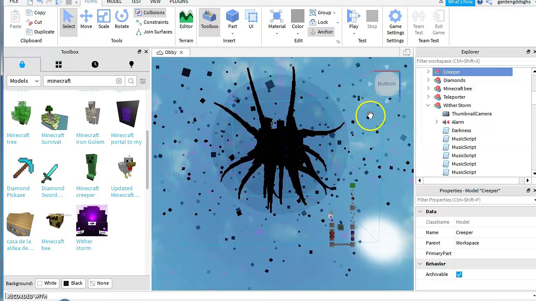Viewport: 536px width, 301px height.
Task: Open the FILE menu
Action: (14, 2)
